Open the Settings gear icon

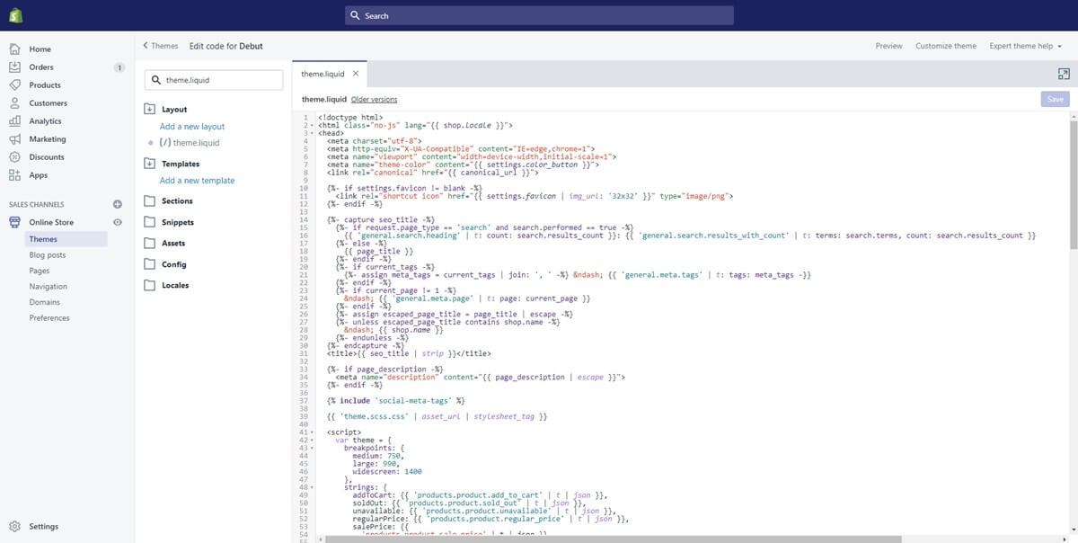pos(14,526)
